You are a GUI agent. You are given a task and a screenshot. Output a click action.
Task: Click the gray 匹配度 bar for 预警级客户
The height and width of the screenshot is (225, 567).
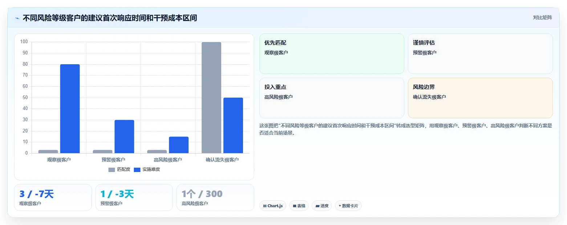click(102, 152)
